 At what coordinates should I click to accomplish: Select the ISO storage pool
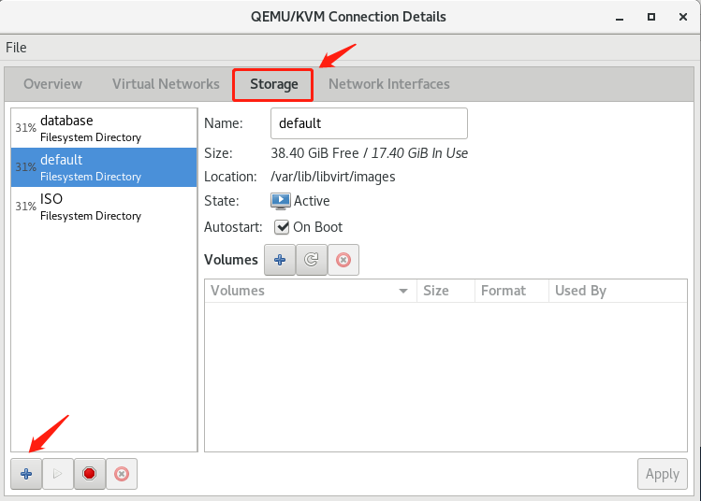tap(104, 207)
